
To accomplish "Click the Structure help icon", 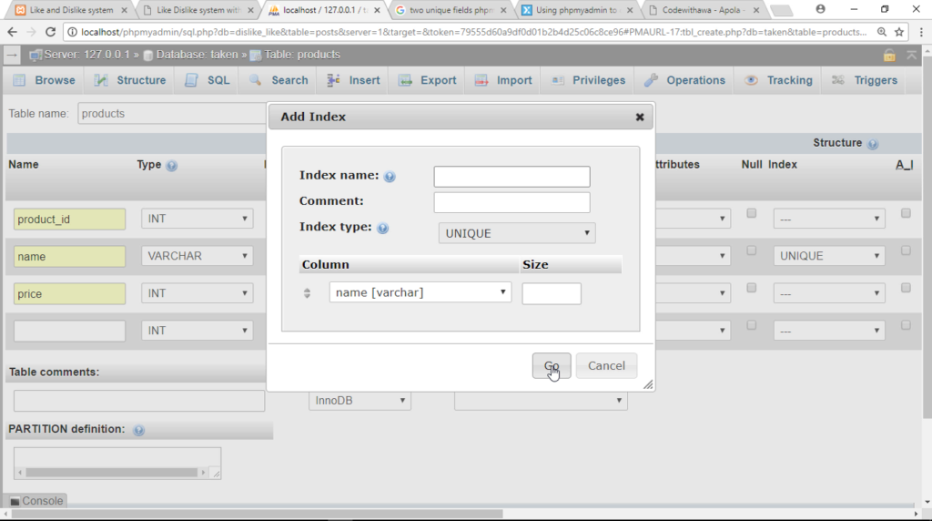I will [873, 144].
